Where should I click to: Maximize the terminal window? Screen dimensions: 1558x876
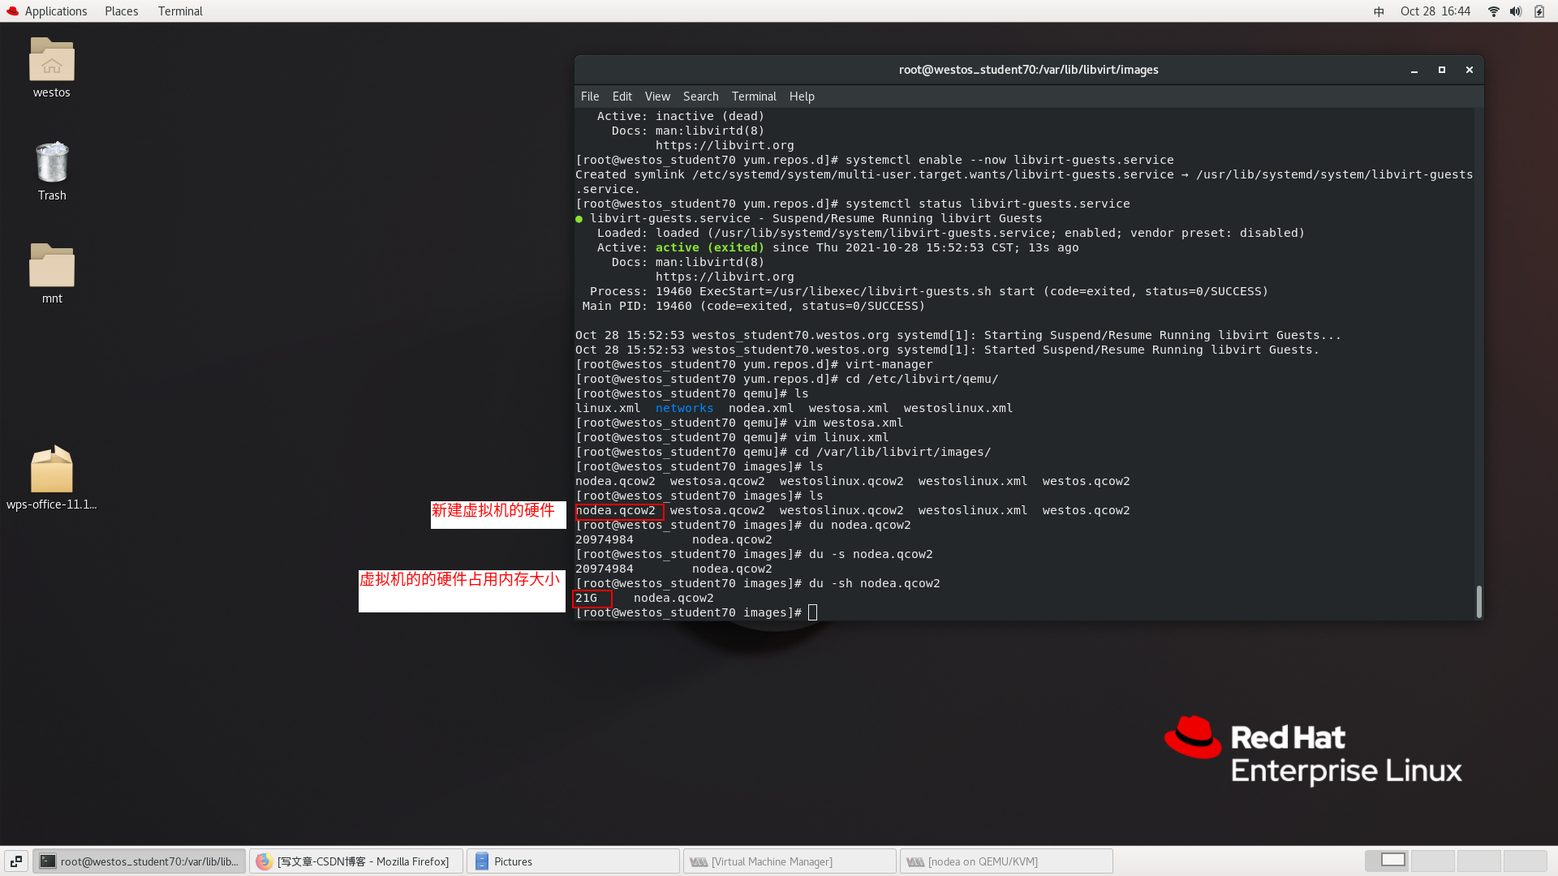[x=1441, y=71]
